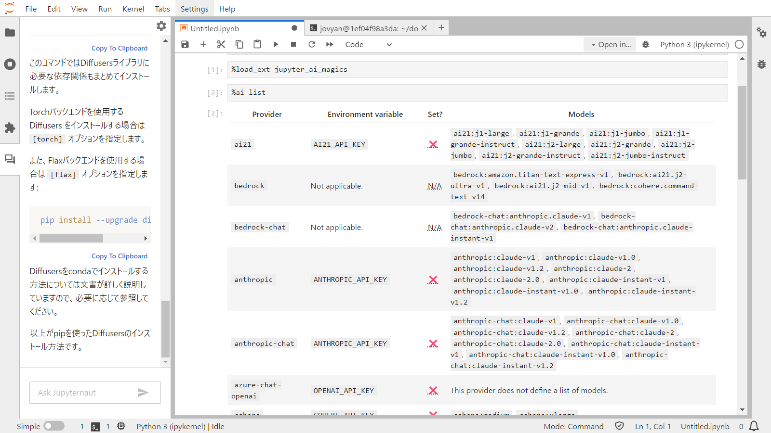This screenshot has width=771, height=433.
Task: Open the chat settings gear icon
Action: coord(161,26)
